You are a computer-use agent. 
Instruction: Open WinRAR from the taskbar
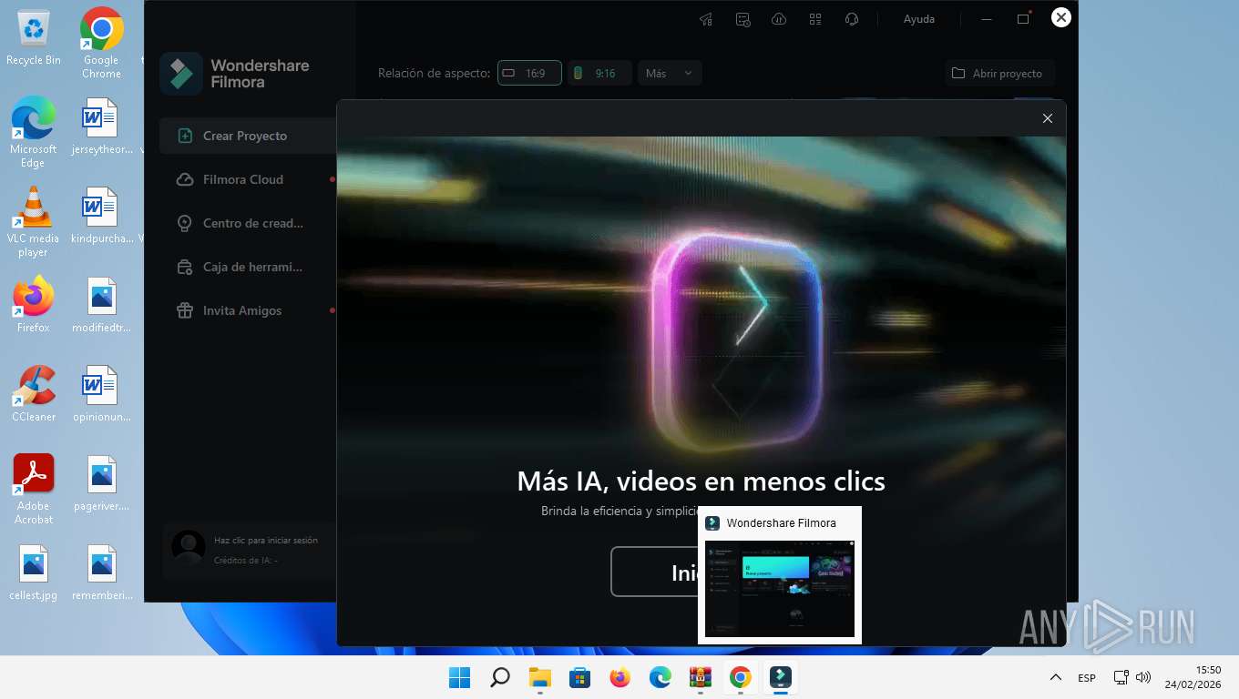(701, 677)
